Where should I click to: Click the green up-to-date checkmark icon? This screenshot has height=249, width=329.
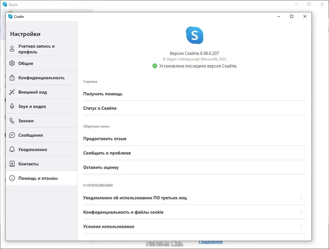[155, 66]
